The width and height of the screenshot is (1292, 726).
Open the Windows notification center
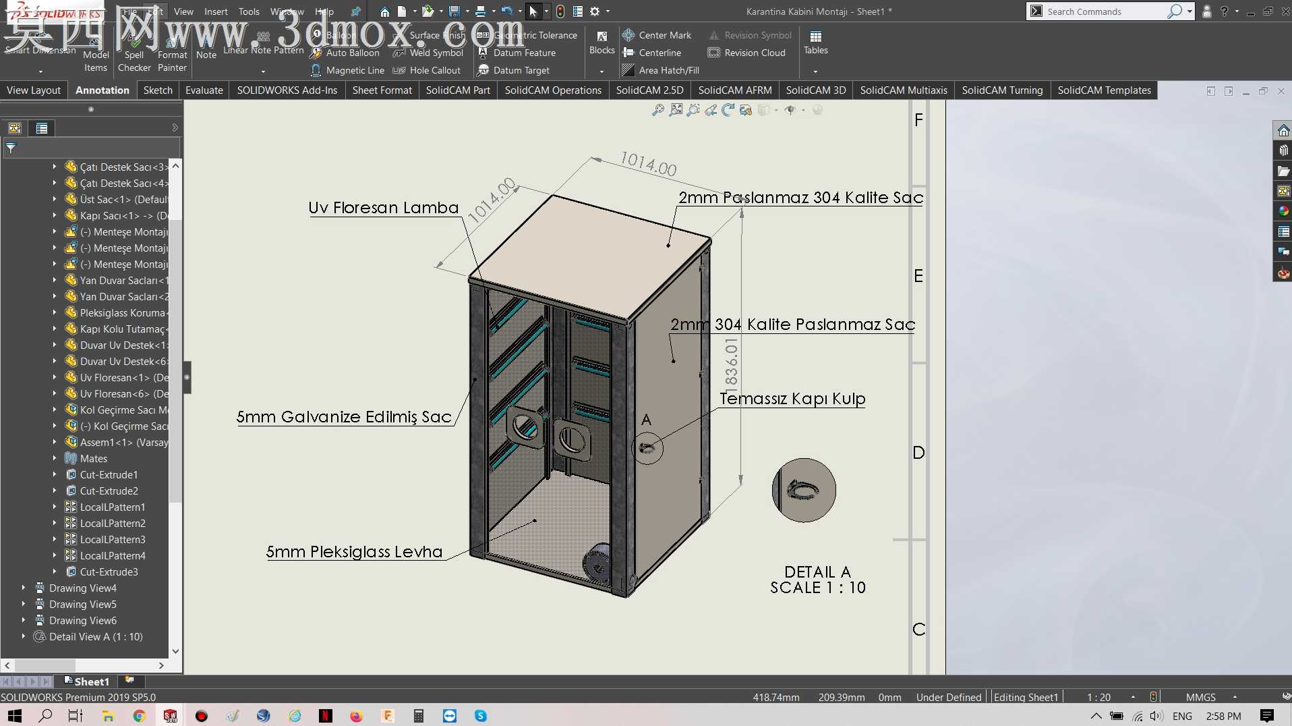1266,716
